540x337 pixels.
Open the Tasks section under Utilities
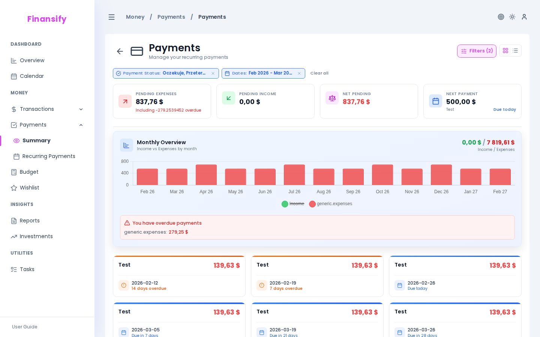pos(27,269)
